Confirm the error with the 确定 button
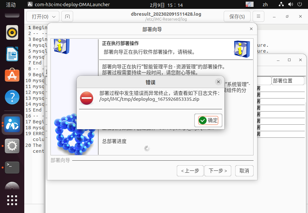This screenshot has width=308, height=213. pos(208,120)
